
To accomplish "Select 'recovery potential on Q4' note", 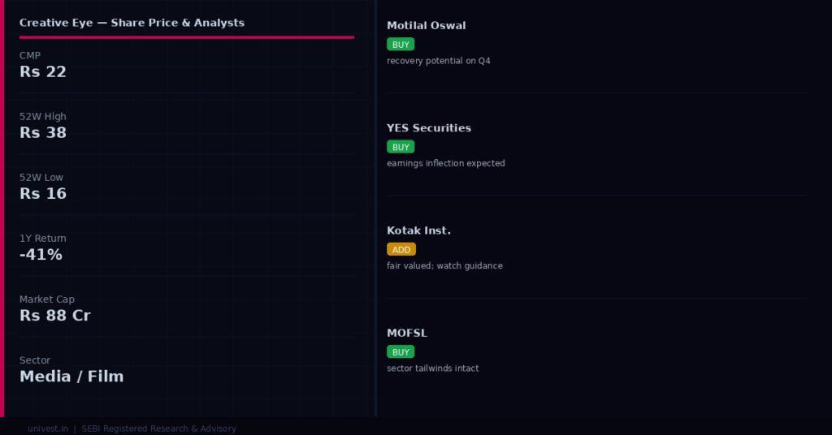I will (x=438, y=61).
